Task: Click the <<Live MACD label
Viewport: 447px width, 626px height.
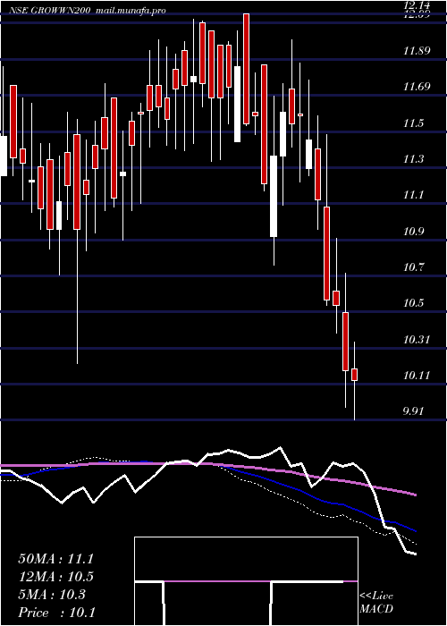Action: click(376, 603)
